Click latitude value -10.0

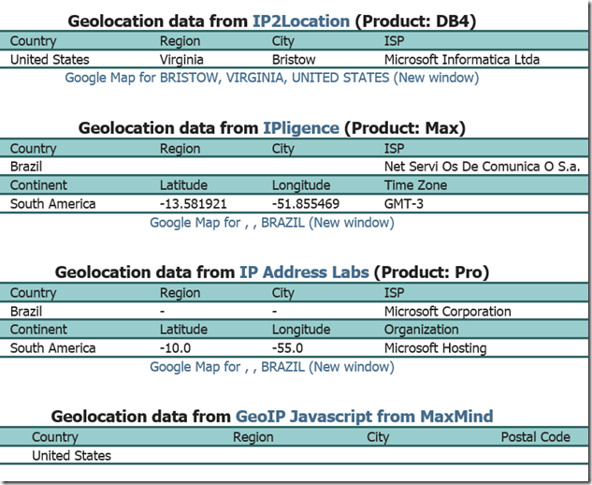tap(175, 348)
